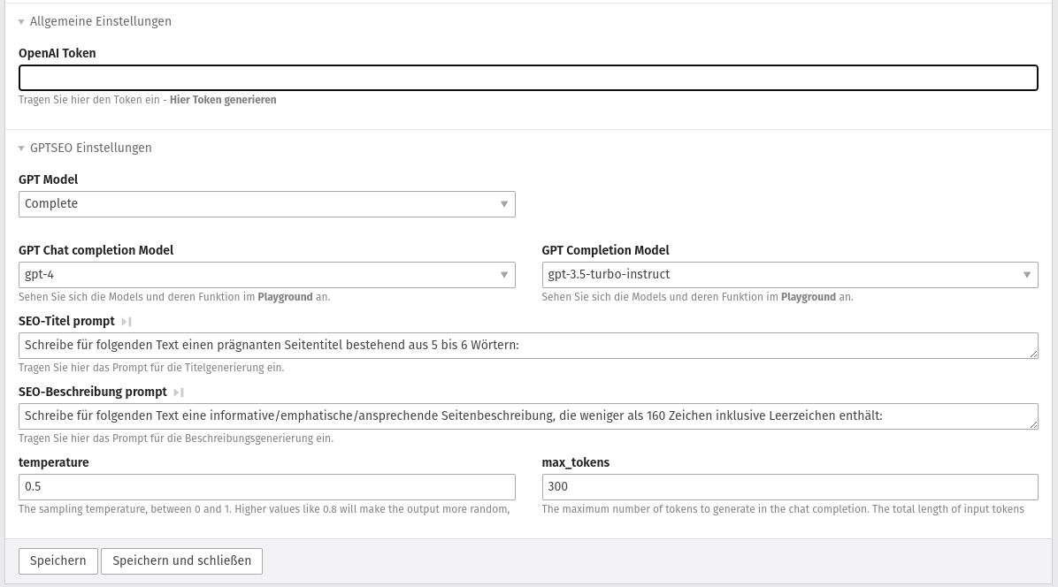Click the OpenAI Token input field

tap(527, 78)
